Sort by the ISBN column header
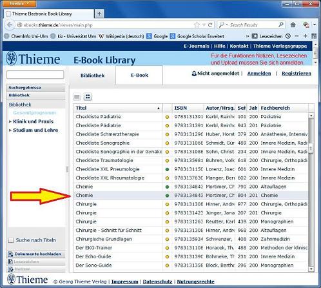 click(x=188, y=108)
